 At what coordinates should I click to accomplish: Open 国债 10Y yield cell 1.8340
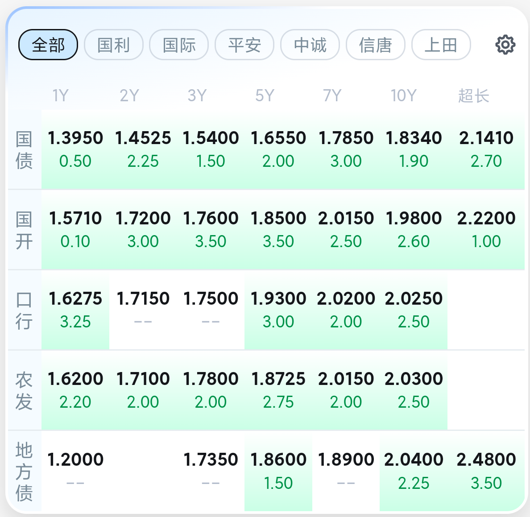coord(414,149)
